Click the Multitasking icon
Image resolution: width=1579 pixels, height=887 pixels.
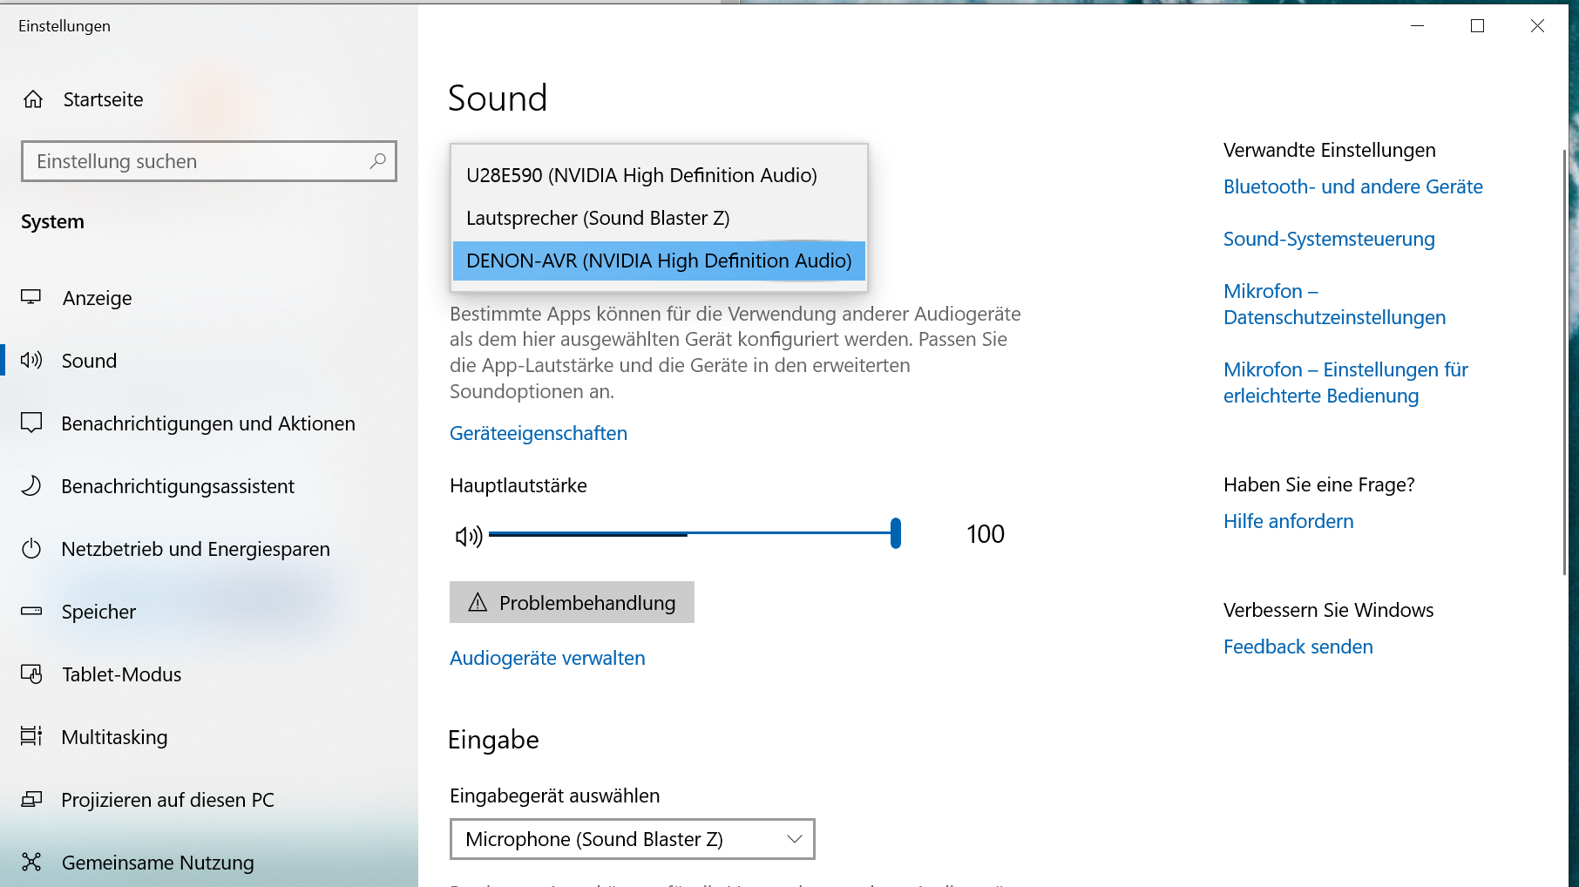[31, 736]
